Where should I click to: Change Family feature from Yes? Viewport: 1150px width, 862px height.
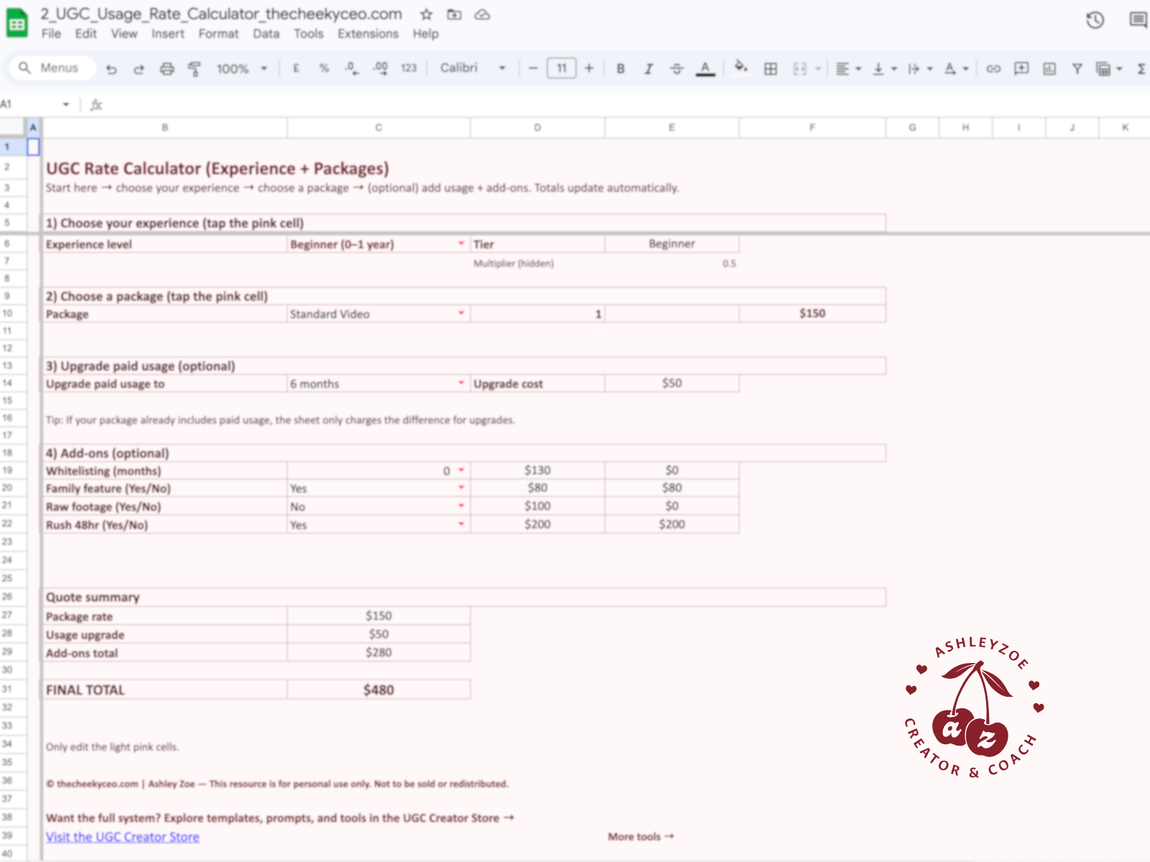coord(461,488)
